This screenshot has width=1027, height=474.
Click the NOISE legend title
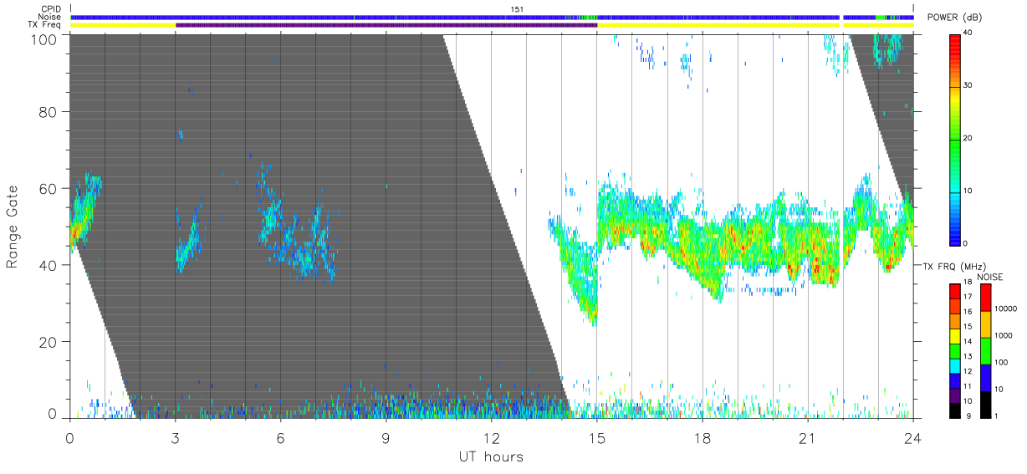pos(990,277)
